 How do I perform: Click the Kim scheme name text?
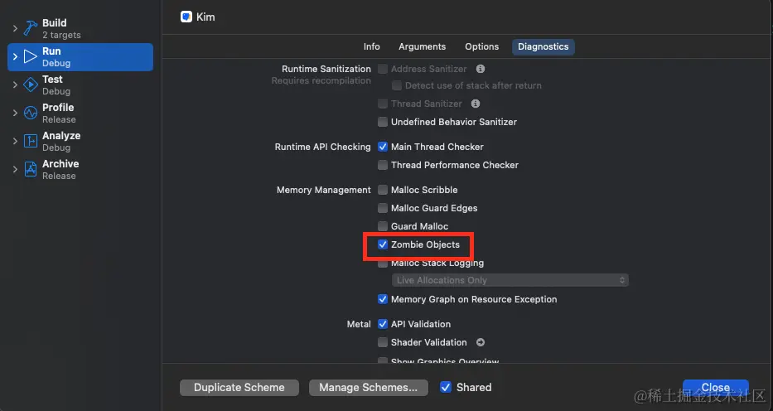point(205,17)
